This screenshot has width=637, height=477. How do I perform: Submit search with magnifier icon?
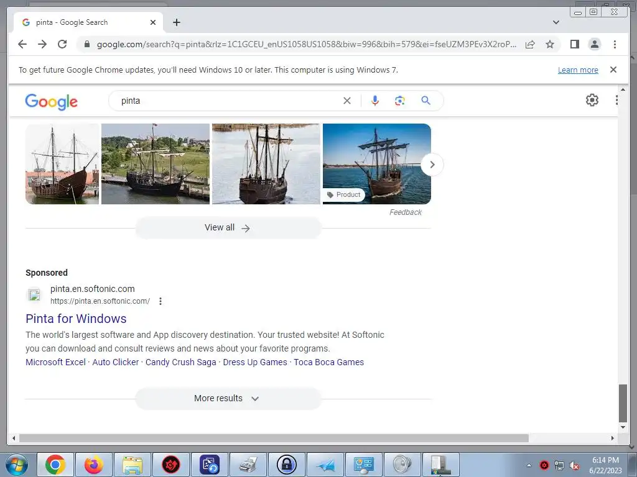click(425, 101)
